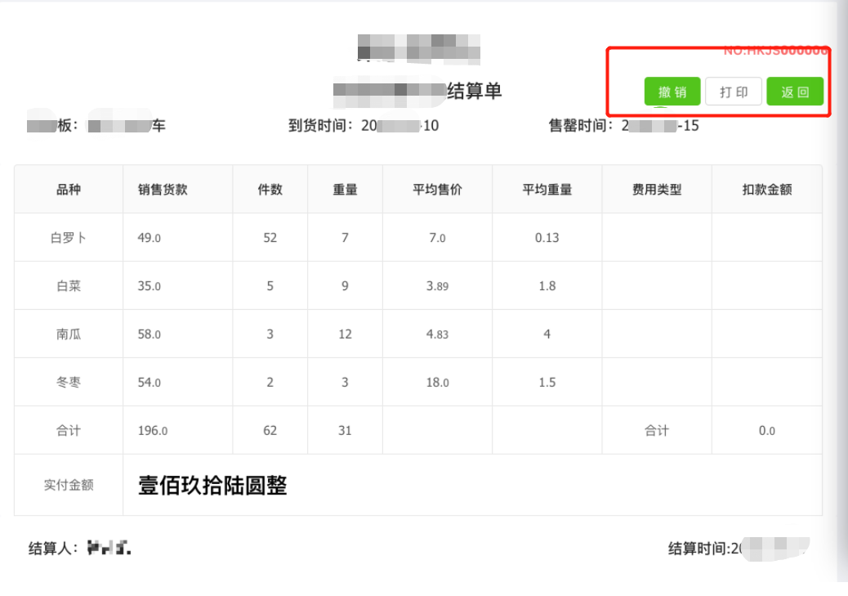Click the 0.13 average weight cell

point(547,238)
